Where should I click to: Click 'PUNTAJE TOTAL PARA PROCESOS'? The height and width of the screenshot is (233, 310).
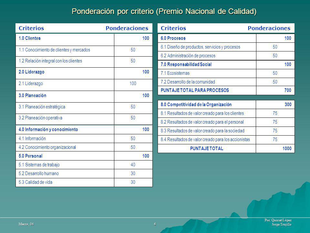195,90
